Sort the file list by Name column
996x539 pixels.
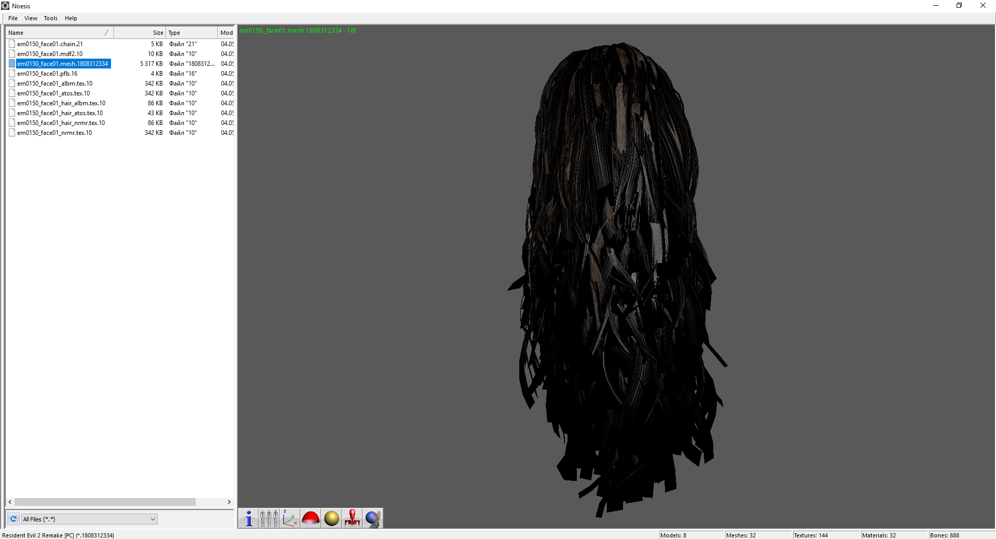(x=60, y=33)
